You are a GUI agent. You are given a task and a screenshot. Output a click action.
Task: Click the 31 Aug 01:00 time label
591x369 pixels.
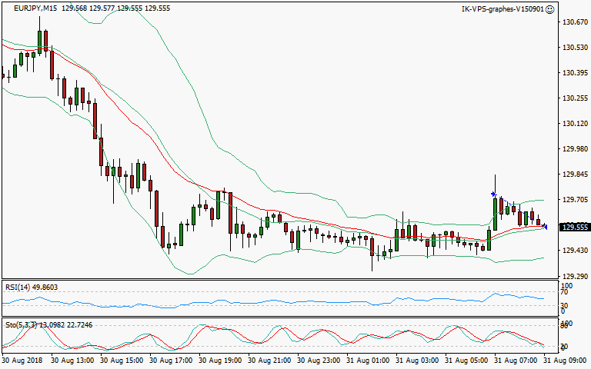click(x=367, y=360)
